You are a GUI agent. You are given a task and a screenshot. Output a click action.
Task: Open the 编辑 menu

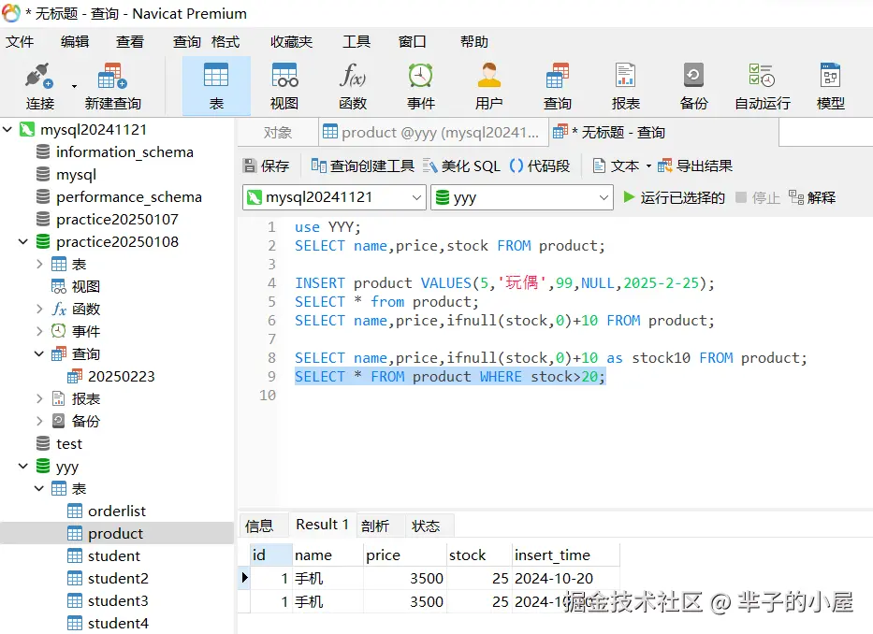(x=75, y=42)
